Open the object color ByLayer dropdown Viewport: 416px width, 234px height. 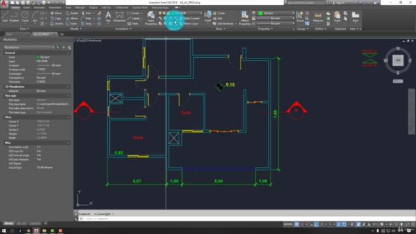[x=276, y=13]
